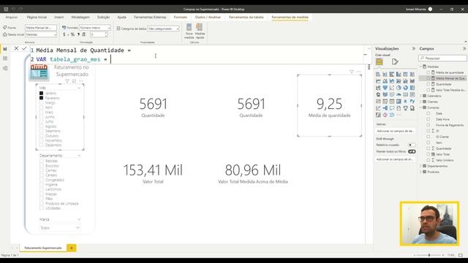Screen dimensions: 468x263
Task: Toggle the thousands separator comma icon
Action: tap(78, 34)
